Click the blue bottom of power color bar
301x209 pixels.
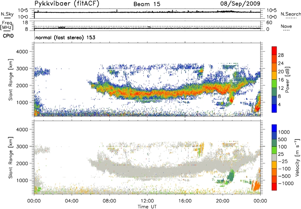[x=274, y=109]
